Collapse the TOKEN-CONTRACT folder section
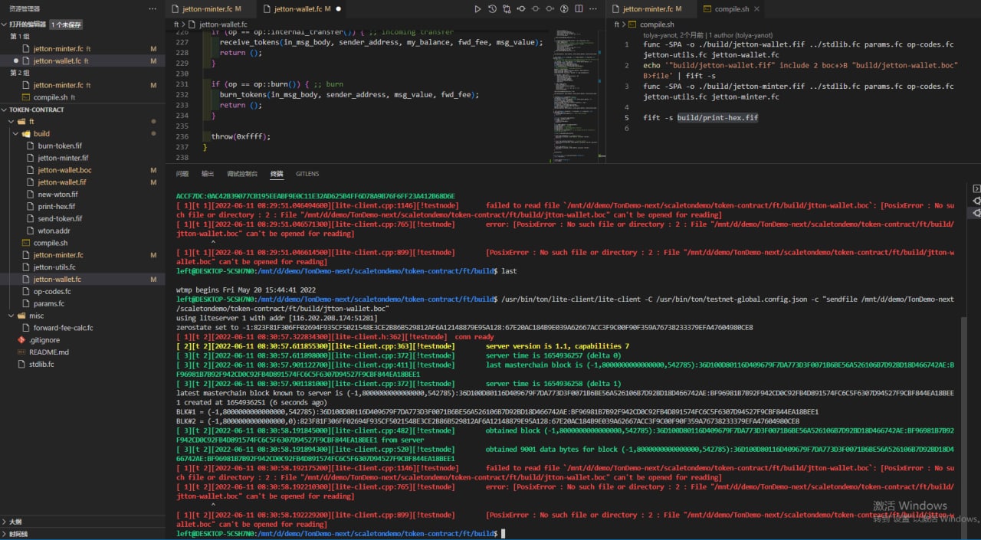Viewport: 981px width, 540px height. pos(83,110)
